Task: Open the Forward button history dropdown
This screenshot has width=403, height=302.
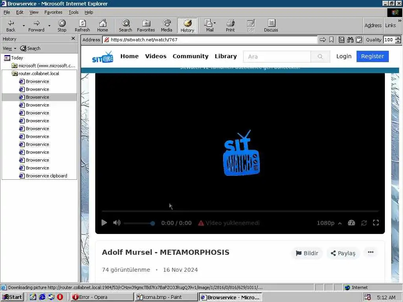Action: tap(49, 26)
